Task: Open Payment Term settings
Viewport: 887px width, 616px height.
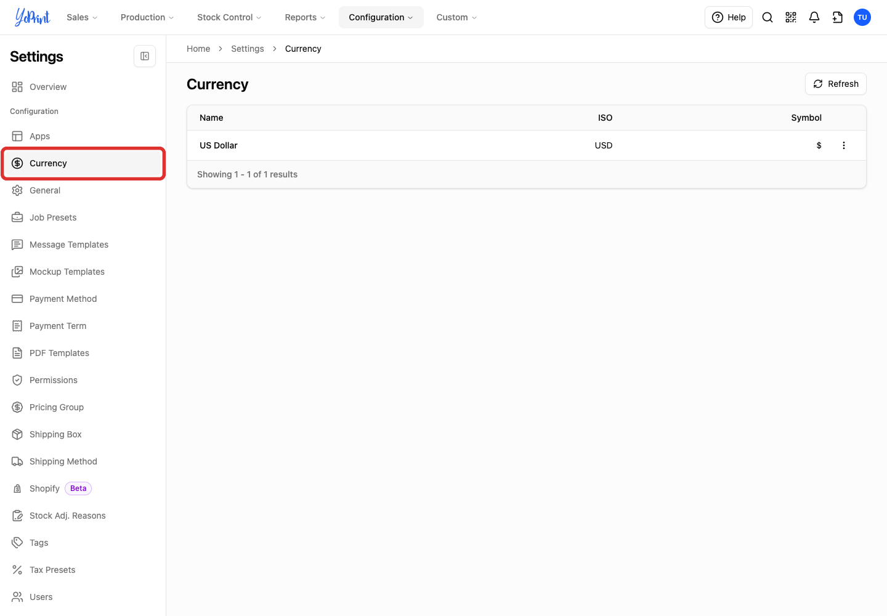Action: (83, 326)
